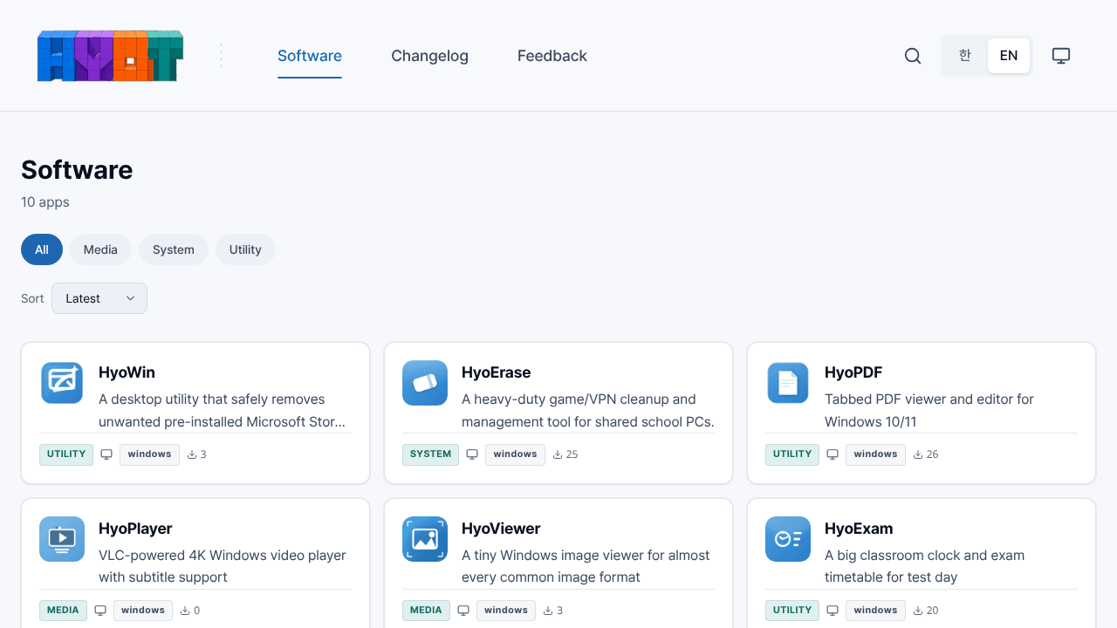
Task: Click the UTILITY tag on HyoWin card
Action: coord(66,454)
